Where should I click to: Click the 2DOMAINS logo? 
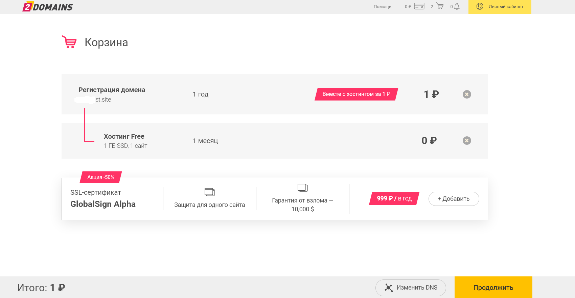tap(48, 7)
